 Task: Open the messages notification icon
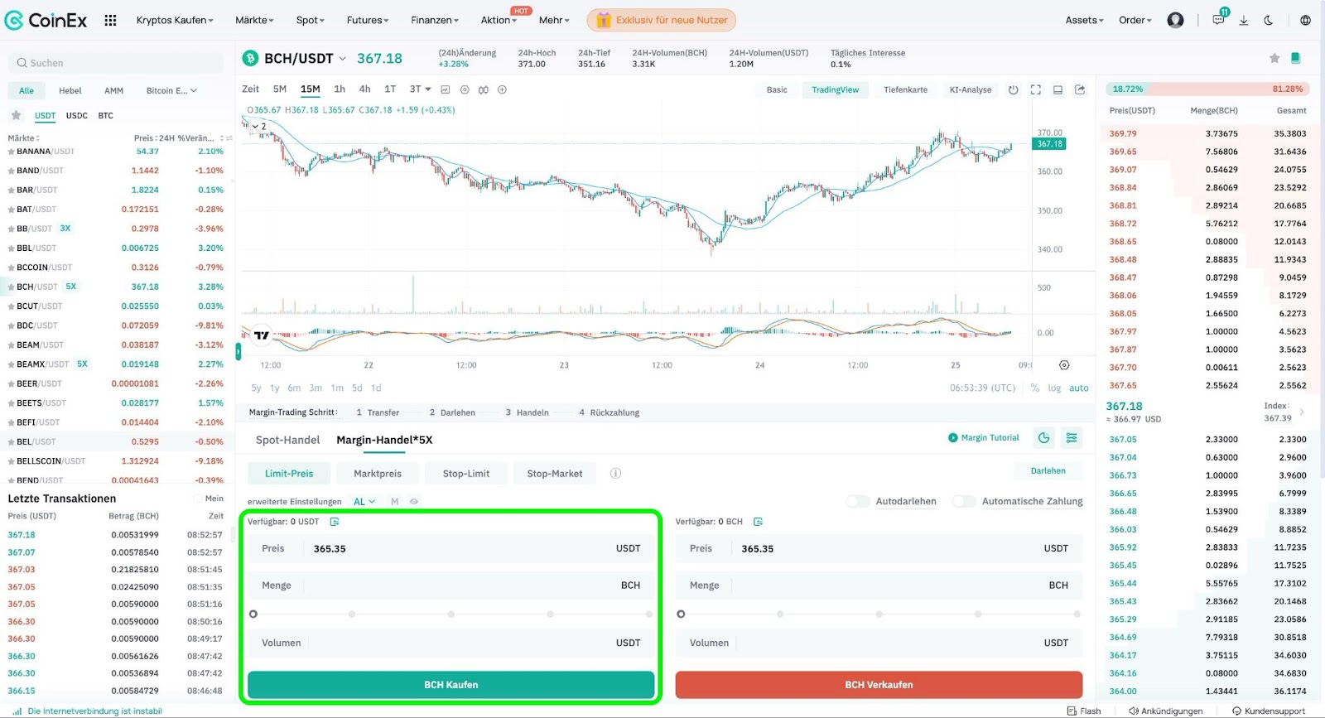(x=1218, y=20)
